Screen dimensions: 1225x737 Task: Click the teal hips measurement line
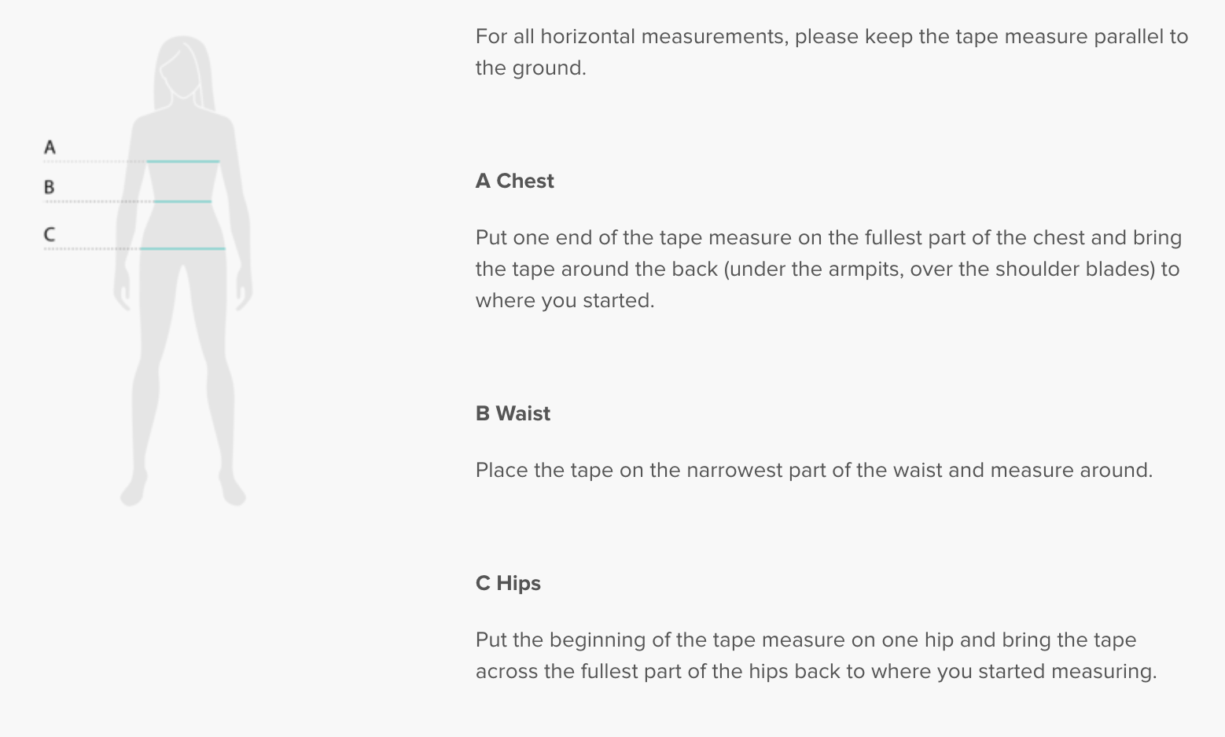point(182,248)
